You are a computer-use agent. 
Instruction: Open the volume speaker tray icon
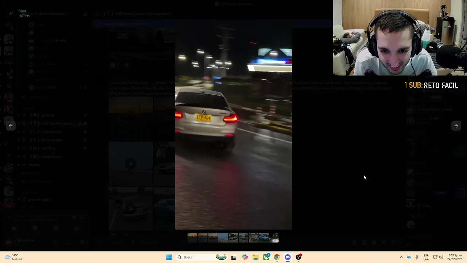click(441, 257)
